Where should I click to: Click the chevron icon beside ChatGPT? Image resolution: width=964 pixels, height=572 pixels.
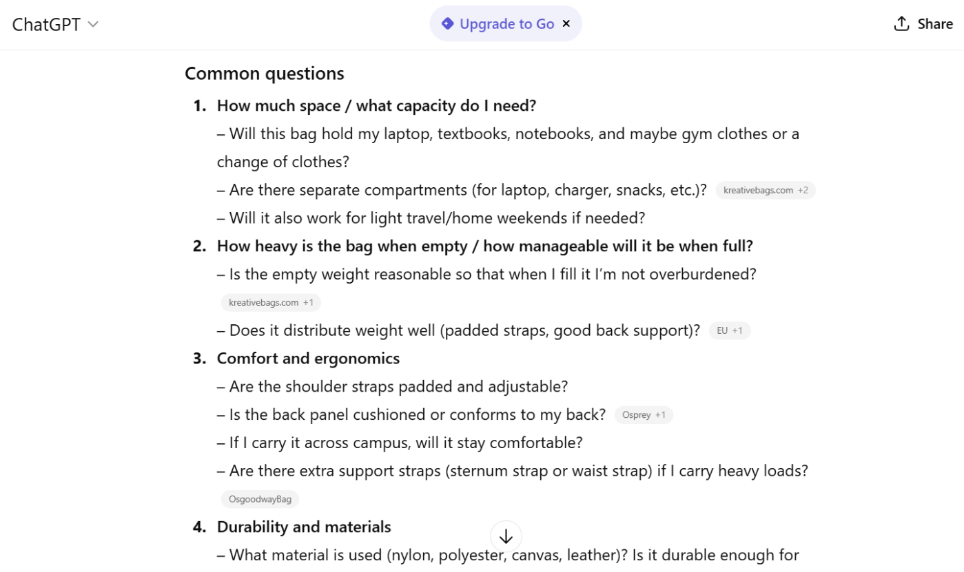click(94, 23)
